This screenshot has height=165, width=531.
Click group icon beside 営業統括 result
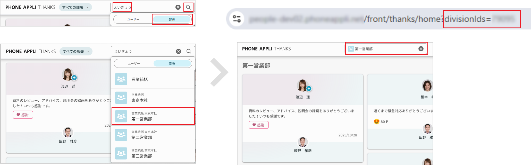[x=121, y=79]
